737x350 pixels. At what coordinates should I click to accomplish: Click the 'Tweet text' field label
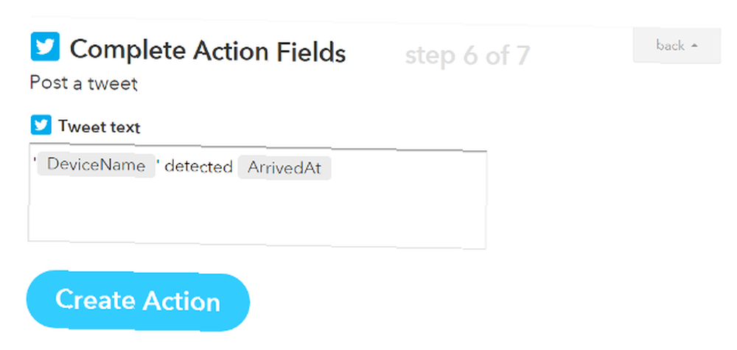[x=99, y=127]
